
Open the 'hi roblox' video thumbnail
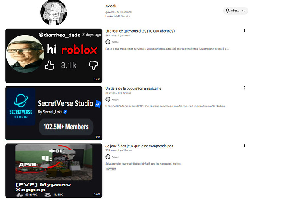54,56
